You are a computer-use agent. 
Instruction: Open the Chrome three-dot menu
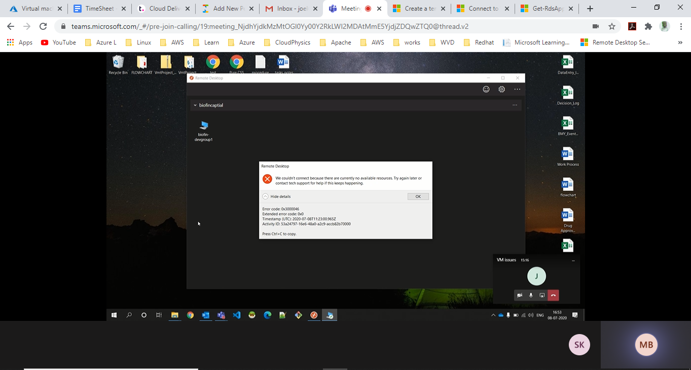point(680,26)
